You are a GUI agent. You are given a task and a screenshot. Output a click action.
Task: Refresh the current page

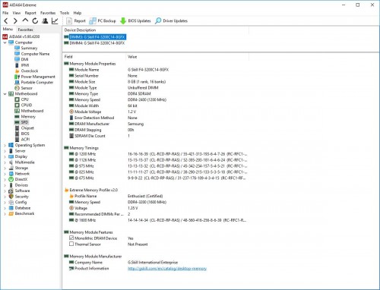tap(35, 21)
